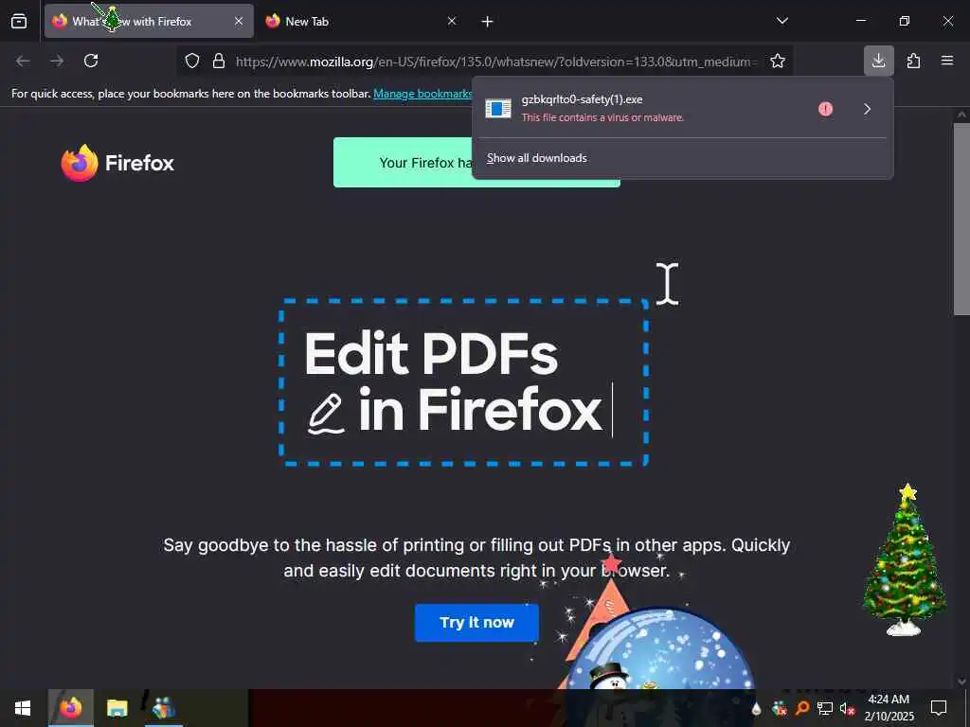This screenshot has height=727, width=970.
Task: Click the scrollbar down arrow
Action: (x=961, y=681)
